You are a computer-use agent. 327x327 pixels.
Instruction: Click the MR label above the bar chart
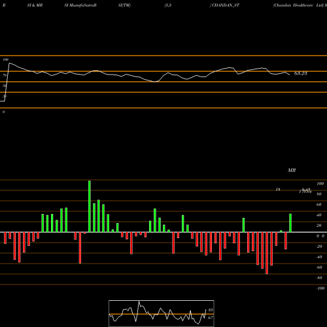(x=292, y=170)
